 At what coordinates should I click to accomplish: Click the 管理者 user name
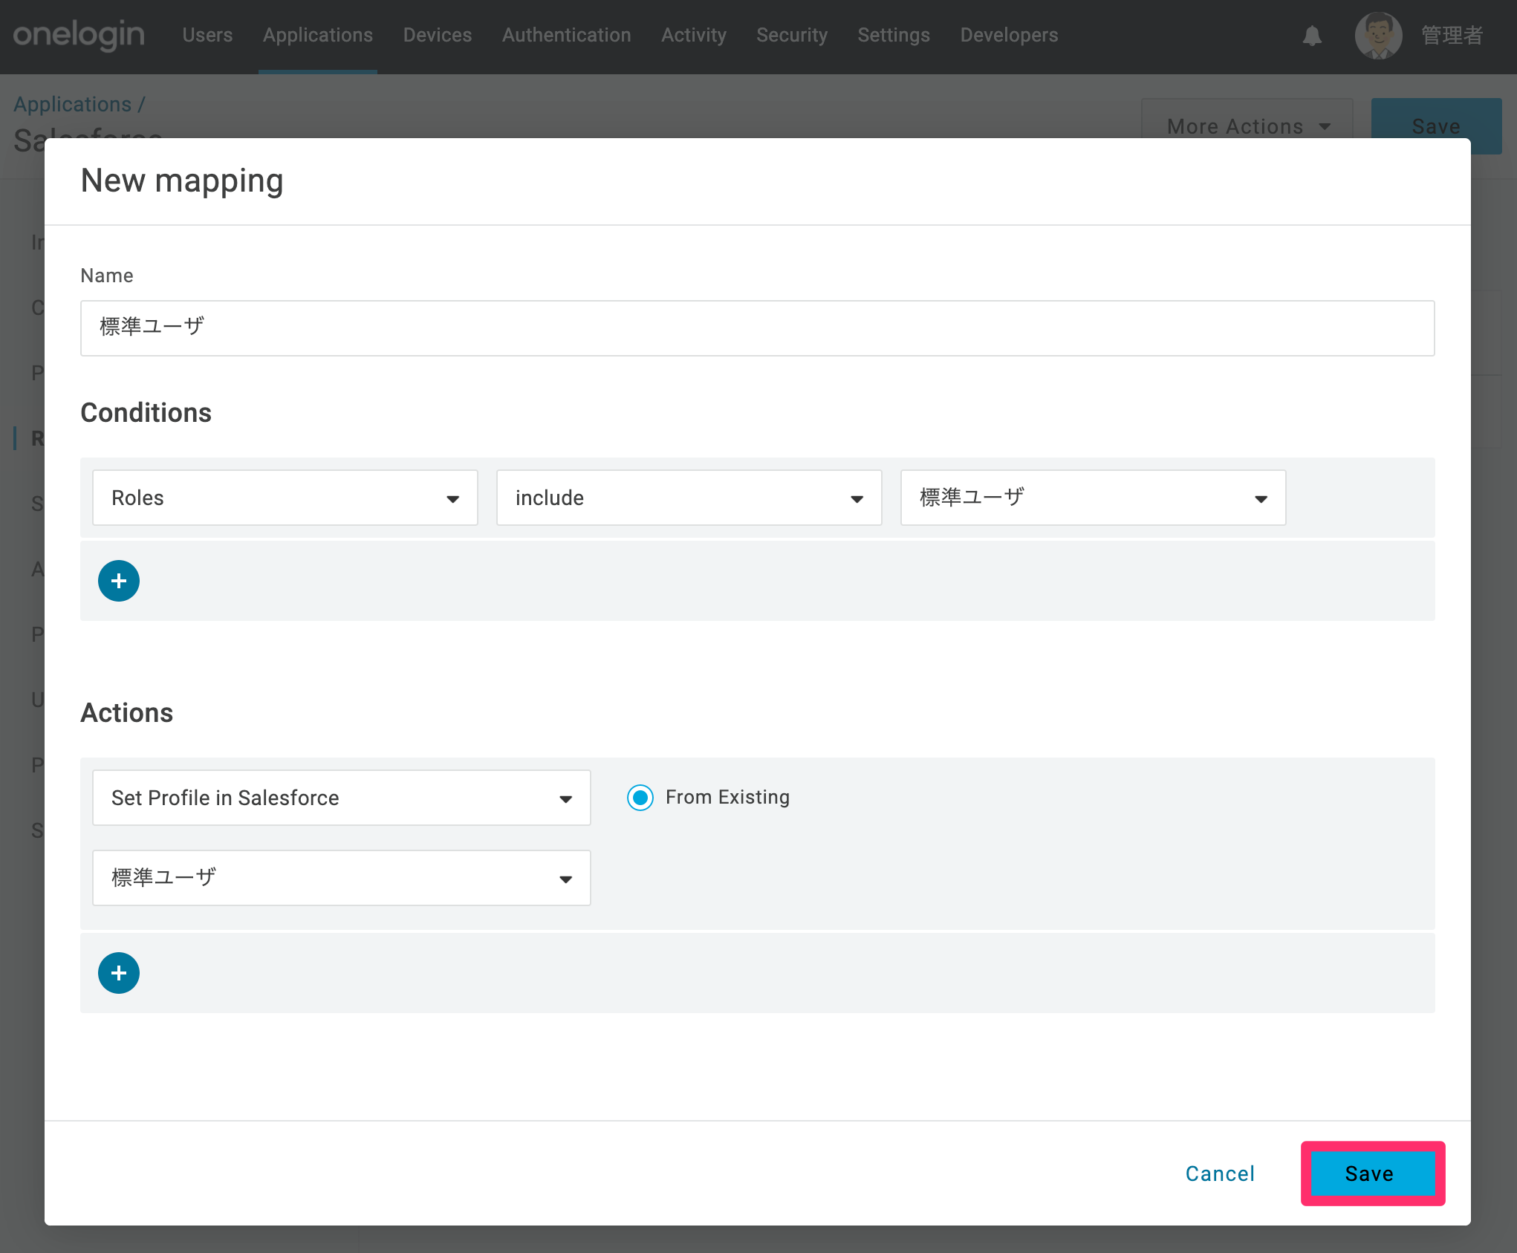click(x=1452, y=36)
